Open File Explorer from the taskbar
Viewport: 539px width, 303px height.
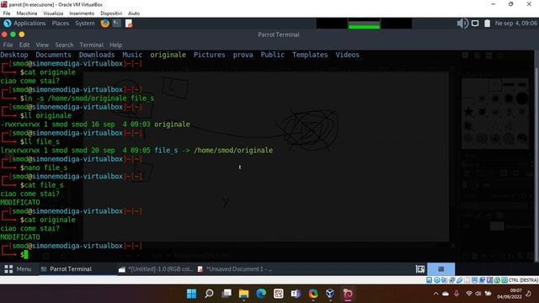243,294
